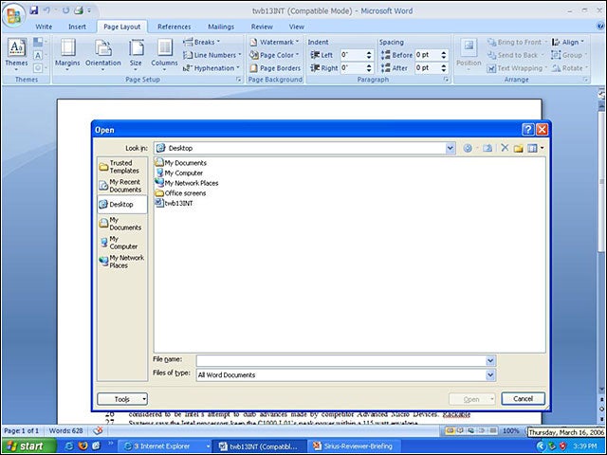Increase the Spacing After value

tap(444, 65)
